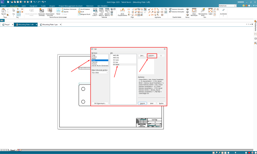Select the Akıllı Ölçülendirme tool
The image size is (257, 154).
(123, 10)
